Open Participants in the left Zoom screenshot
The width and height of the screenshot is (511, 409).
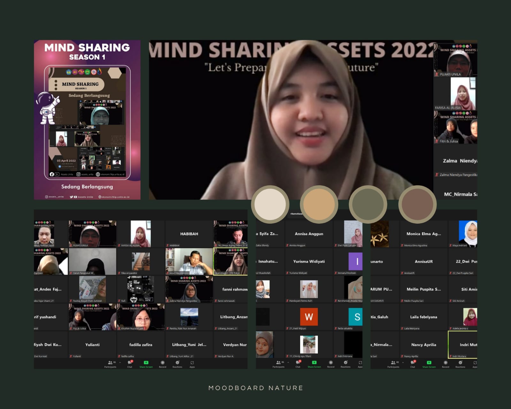(x=110, y=364)
